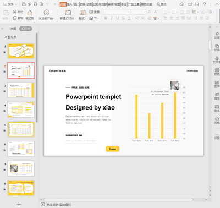Screen dimensions: 220x208
Task: Toggle strikethrough formatting
Action: 123,18
